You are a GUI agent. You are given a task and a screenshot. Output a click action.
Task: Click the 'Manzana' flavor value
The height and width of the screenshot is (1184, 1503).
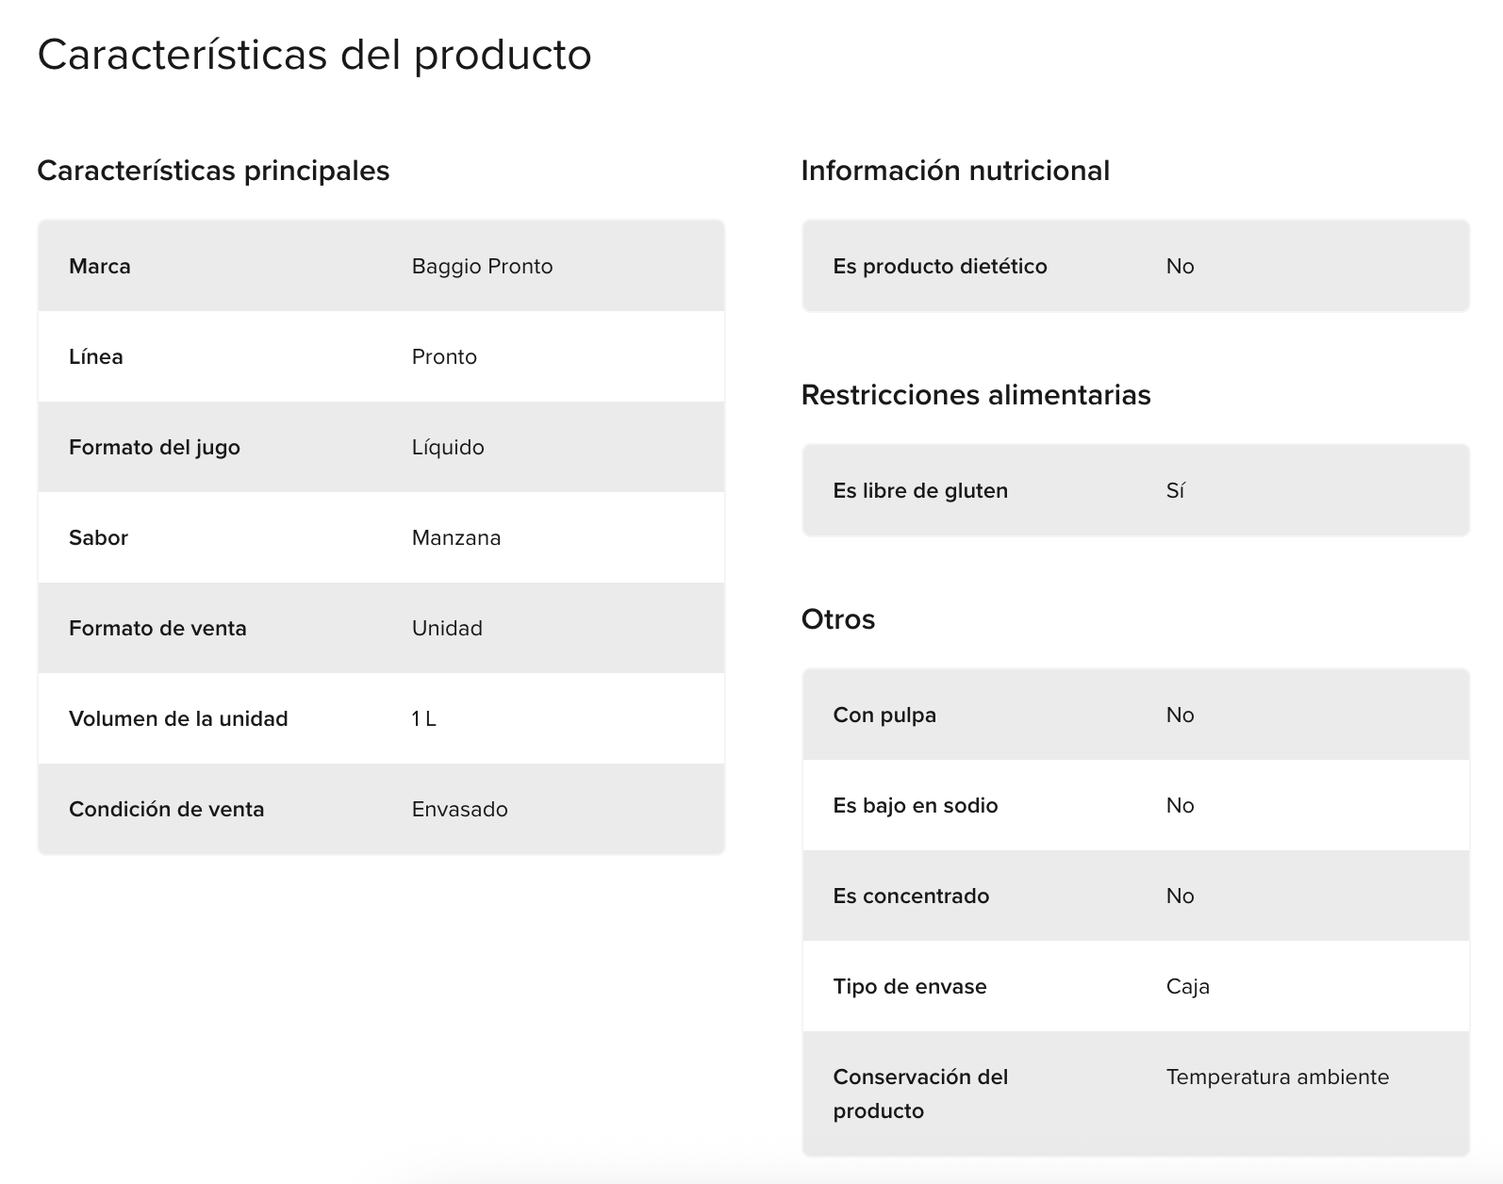click(x=456, y=538)
